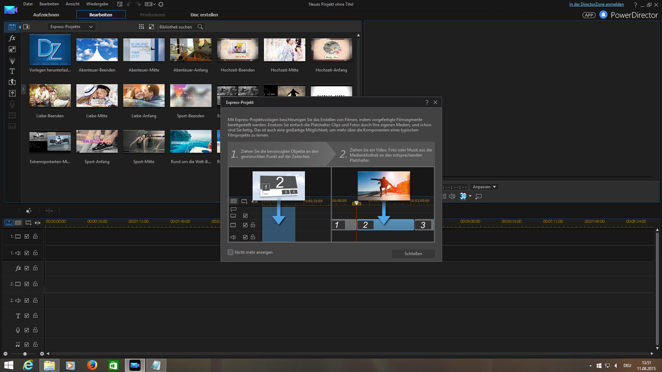Open the Datei menu

click(28, 4)
